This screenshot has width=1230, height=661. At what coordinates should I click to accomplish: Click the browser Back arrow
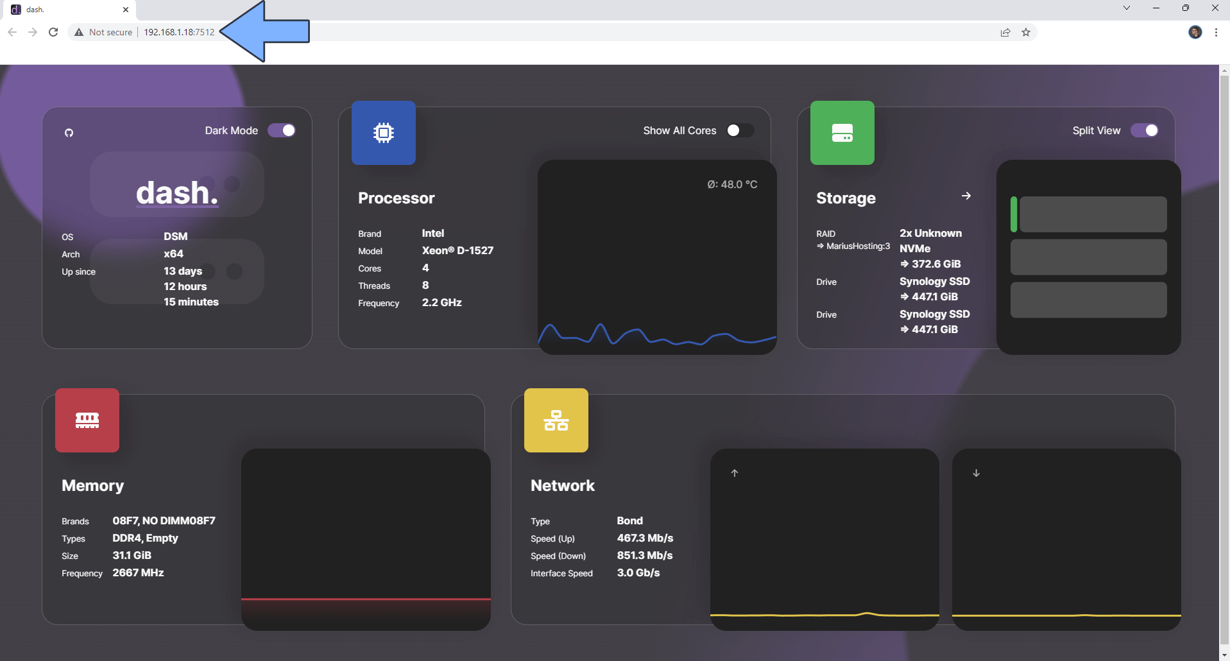pos(12,32)
